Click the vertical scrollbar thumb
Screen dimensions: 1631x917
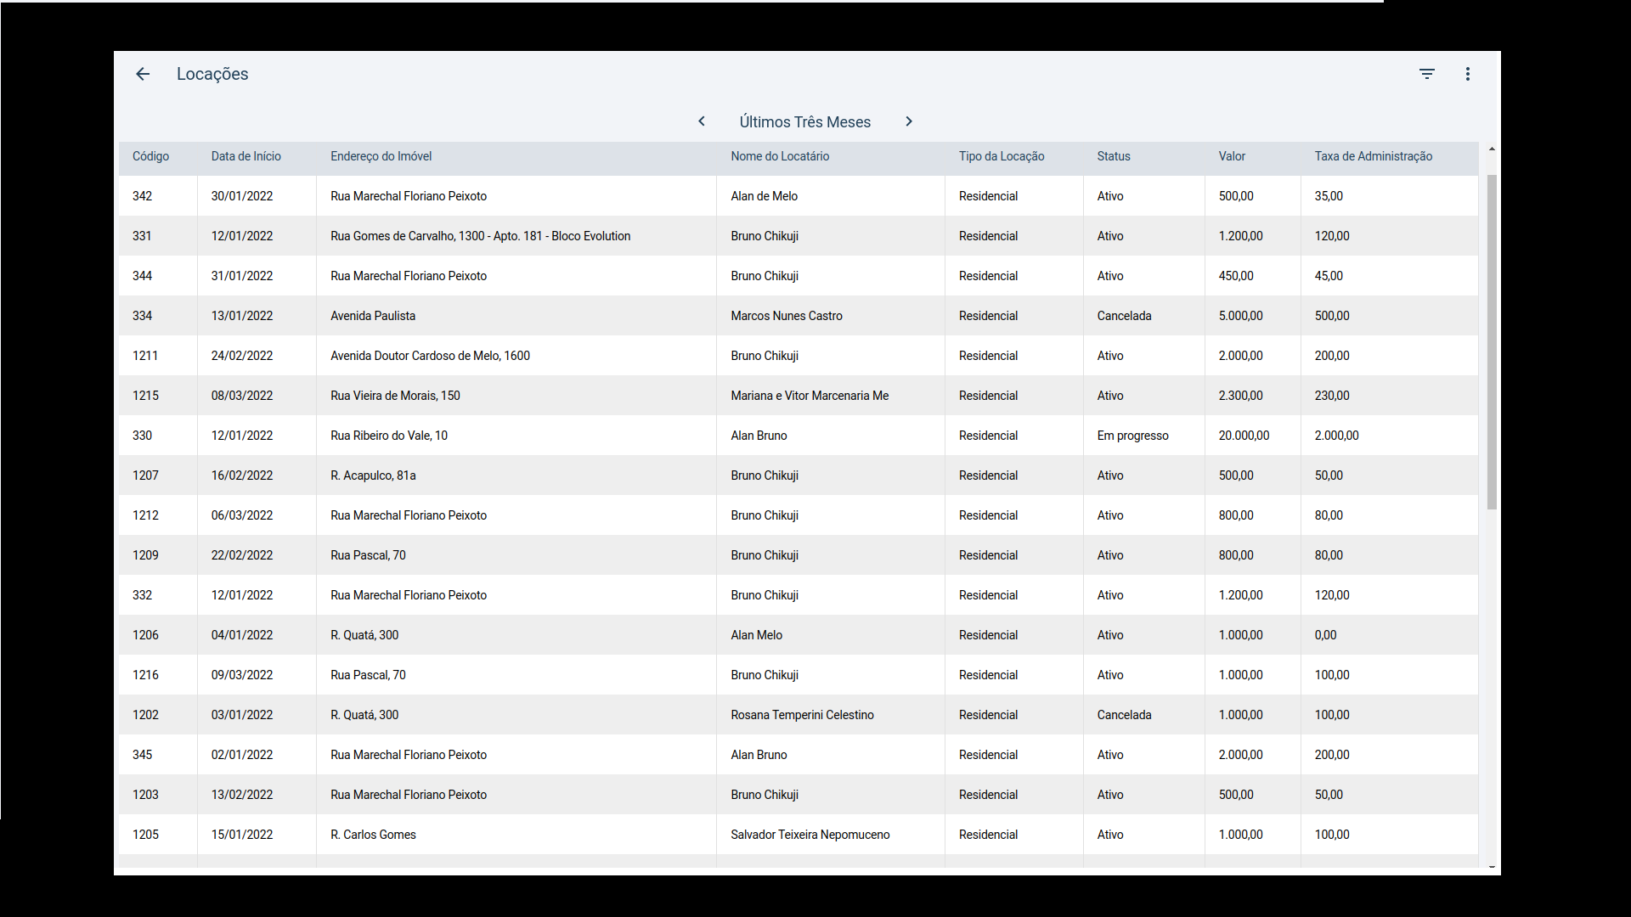(x=1492, y=342)
